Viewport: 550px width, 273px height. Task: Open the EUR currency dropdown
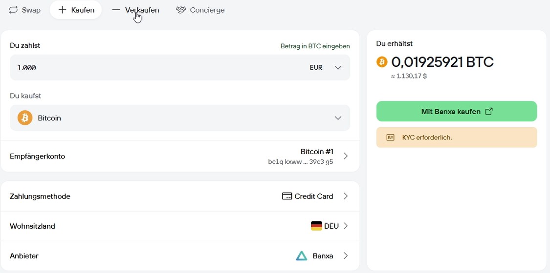click(326, 67)
